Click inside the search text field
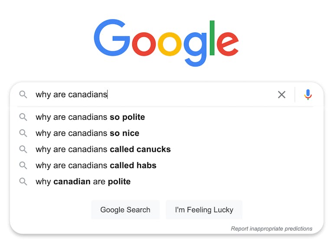This screenshot has height=247, width=333. click(x=173, y=95)
